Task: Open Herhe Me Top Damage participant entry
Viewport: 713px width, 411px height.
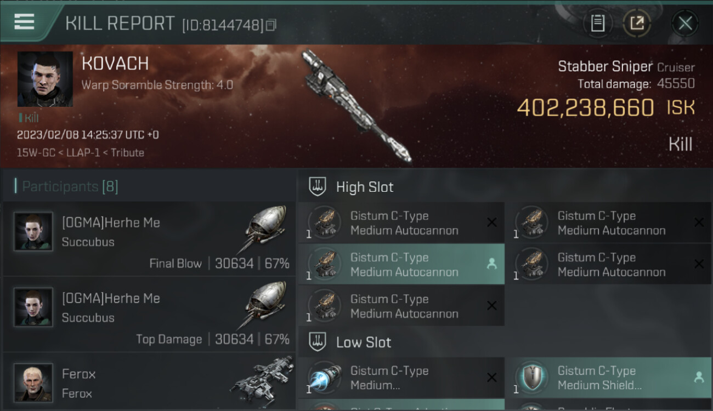Action: [x=149, y=315]
